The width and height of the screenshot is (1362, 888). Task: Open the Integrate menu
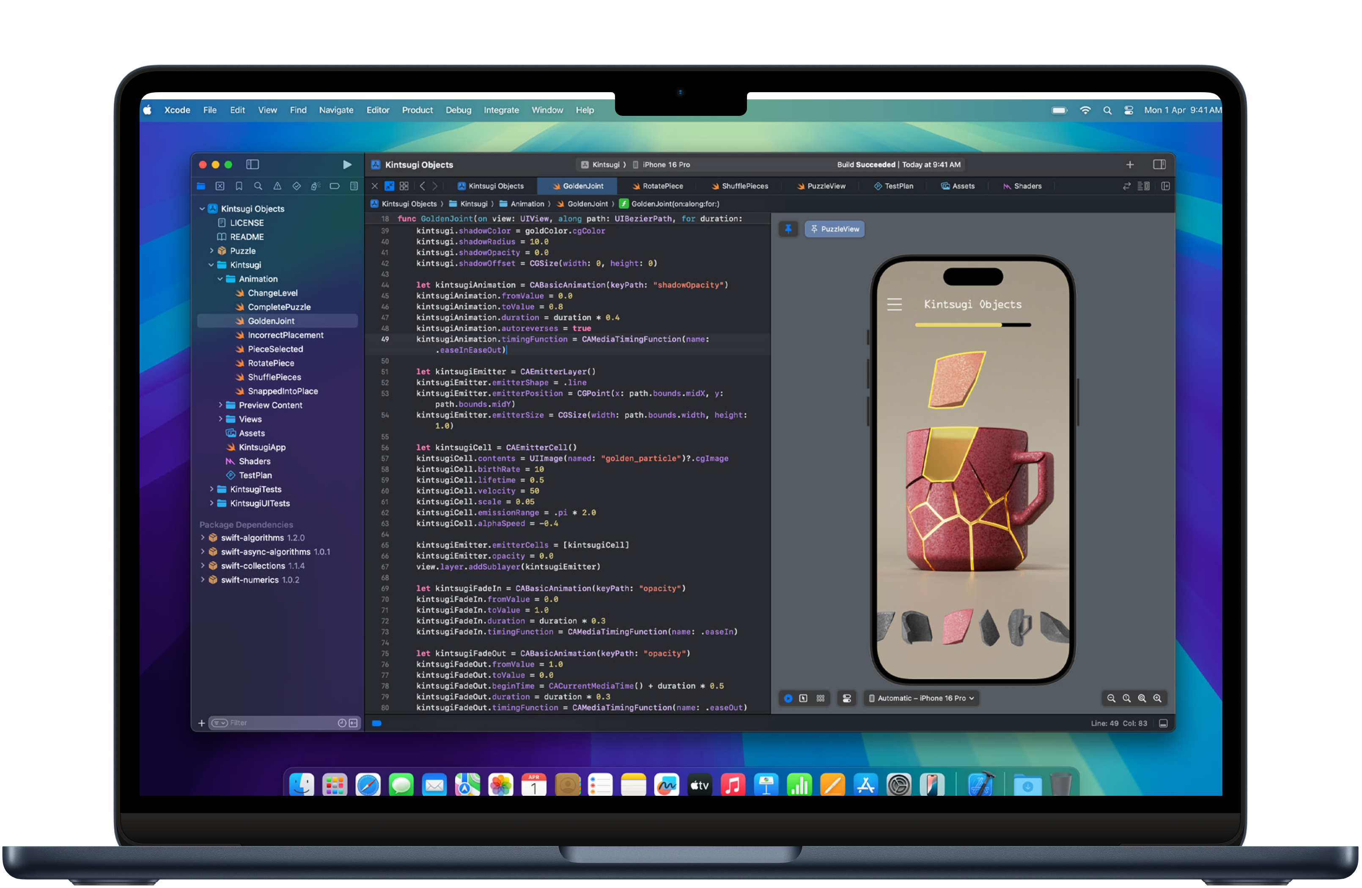point(501,110)
